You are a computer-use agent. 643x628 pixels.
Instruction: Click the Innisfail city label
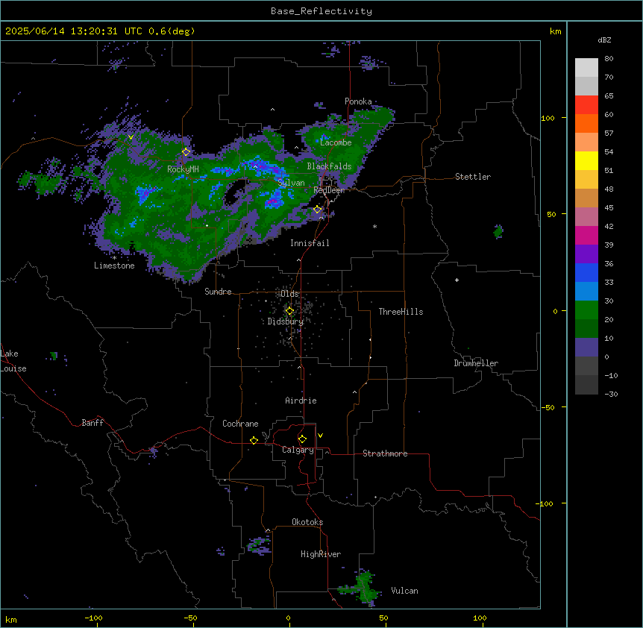coord(310,243)
